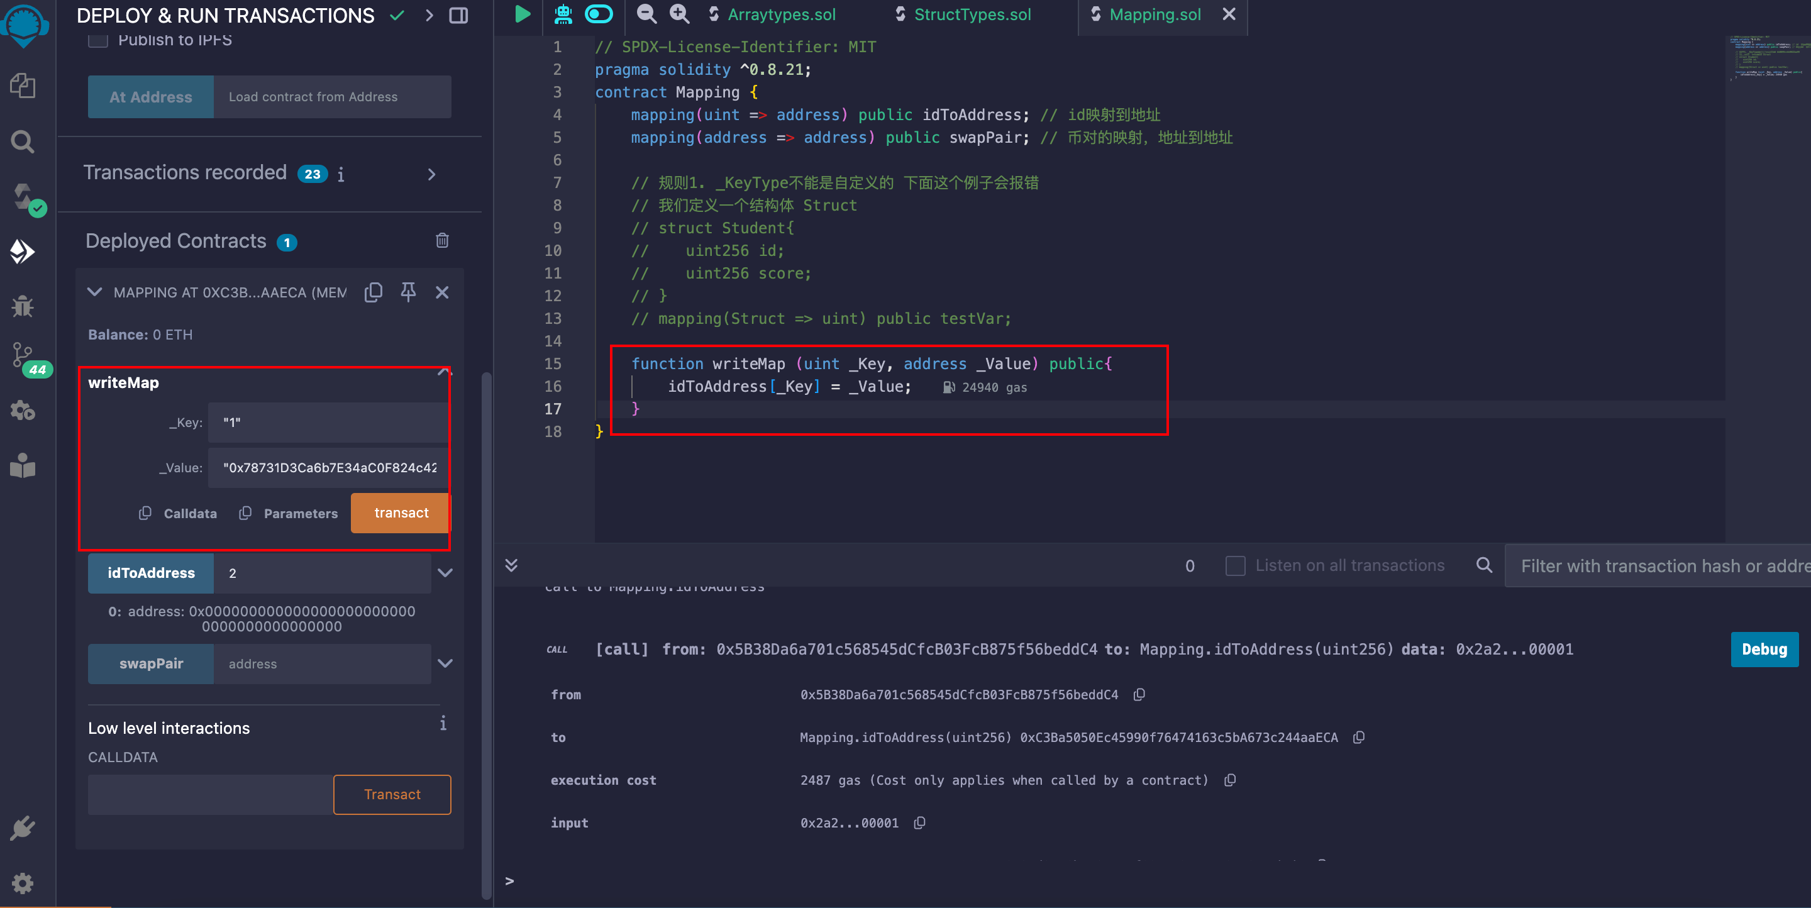This screenshot has width=1811, height=908.
Task: Switch to the Arraytypes.sol tab
Action: pos(781,14)
